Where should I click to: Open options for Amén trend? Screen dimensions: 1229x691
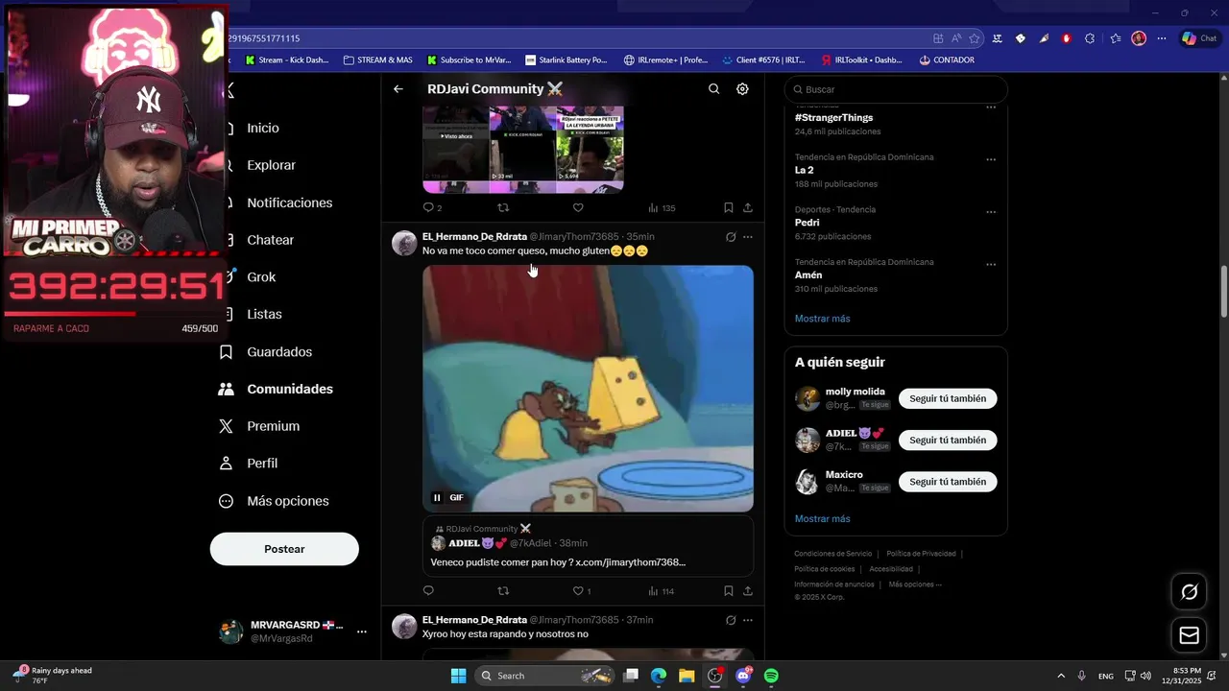pos(991,264)
